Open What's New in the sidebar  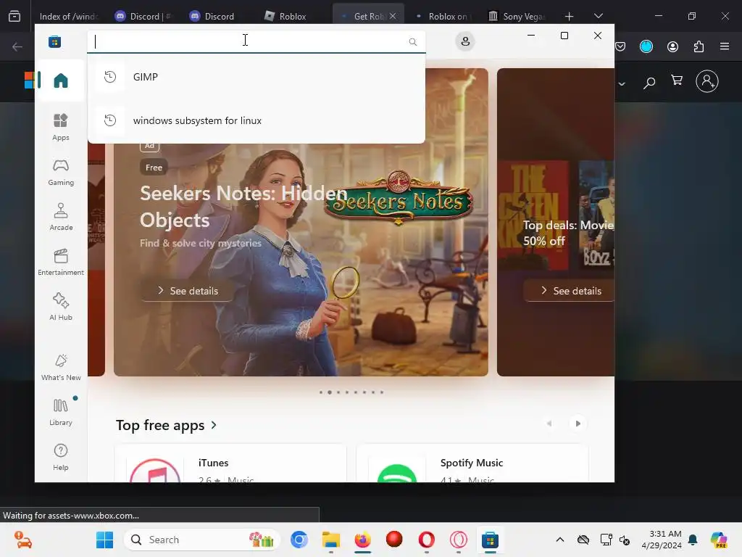[61, 367]
